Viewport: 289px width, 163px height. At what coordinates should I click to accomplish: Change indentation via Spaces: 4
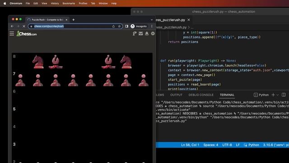(211, 145)
